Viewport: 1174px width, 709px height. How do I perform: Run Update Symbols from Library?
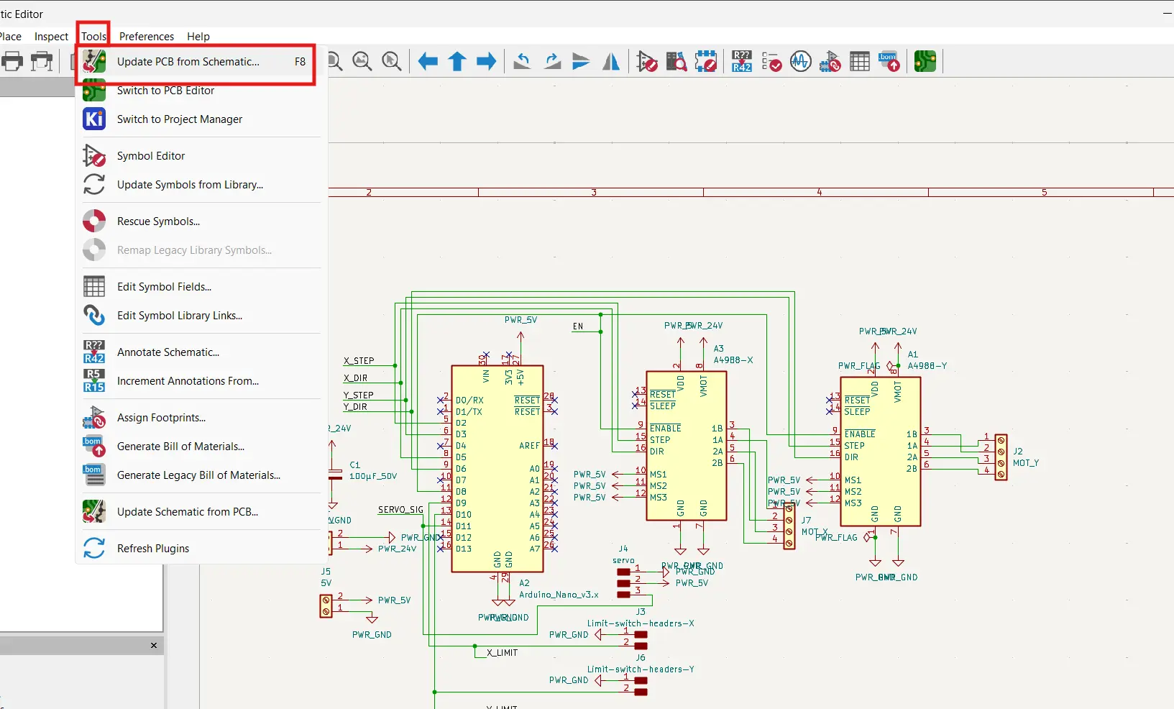click(x=189, y=185)
